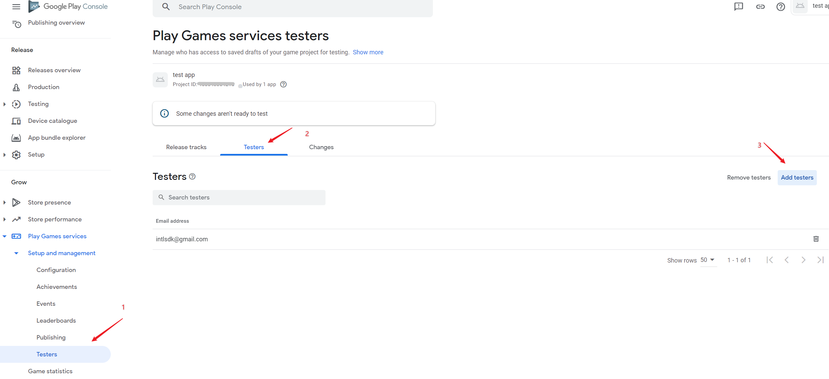This screenshot has height=379, width=829.
Task: Select the Testers tab
Action: point(254,147)
